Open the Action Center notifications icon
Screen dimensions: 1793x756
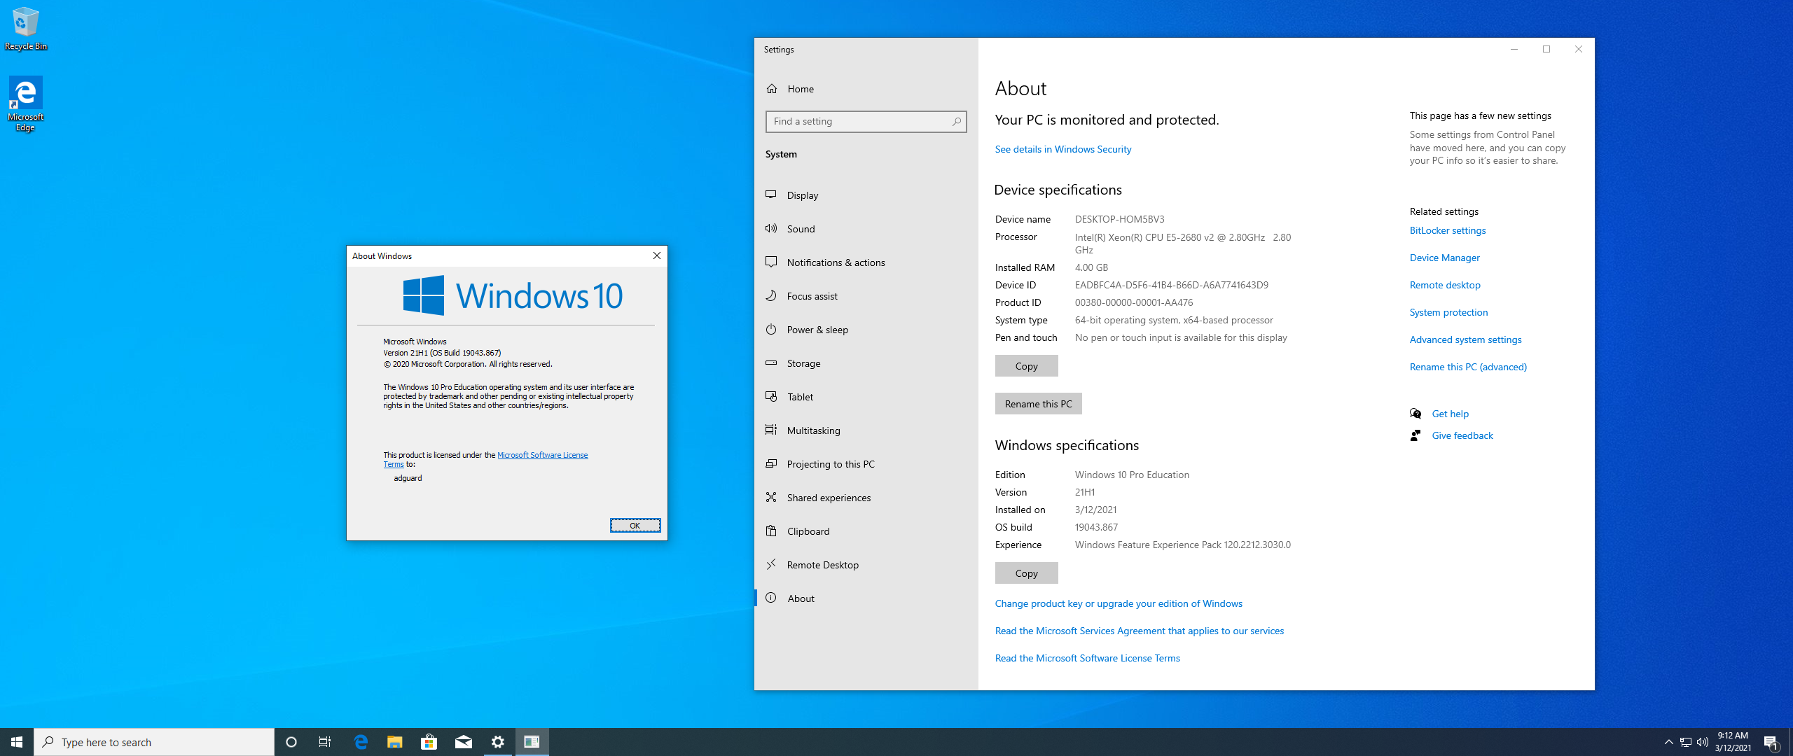[x=1771, y=742]
